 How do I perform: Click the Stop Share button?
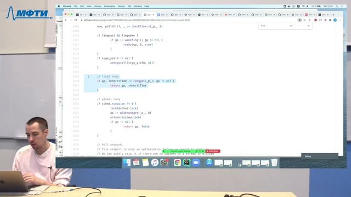(x=213, y=151)
